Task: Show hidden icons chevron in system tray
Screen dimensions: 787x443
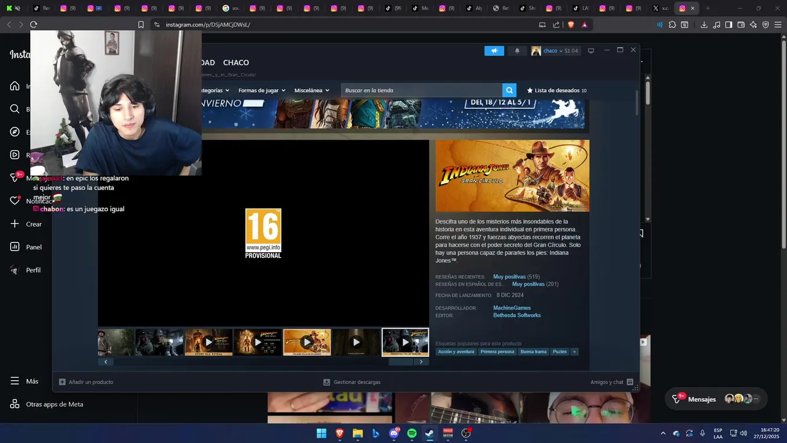Action: click(x=663, y=433)
